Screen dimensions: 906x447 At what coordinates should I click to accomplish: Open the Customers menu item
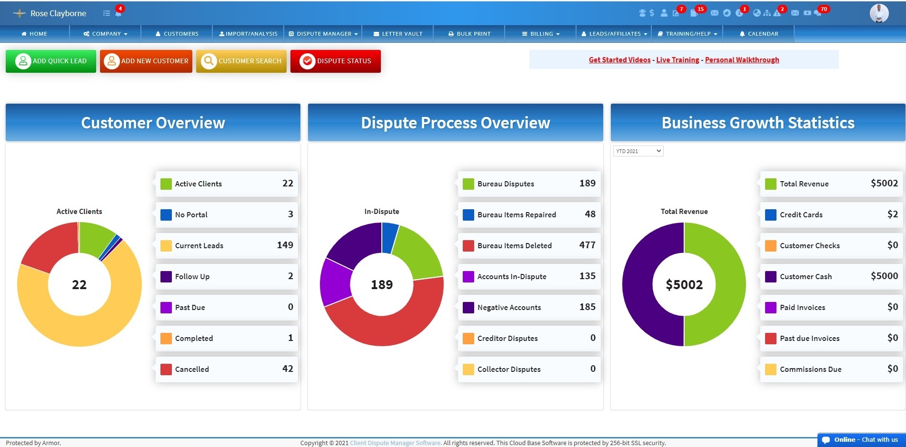point(177,33)
